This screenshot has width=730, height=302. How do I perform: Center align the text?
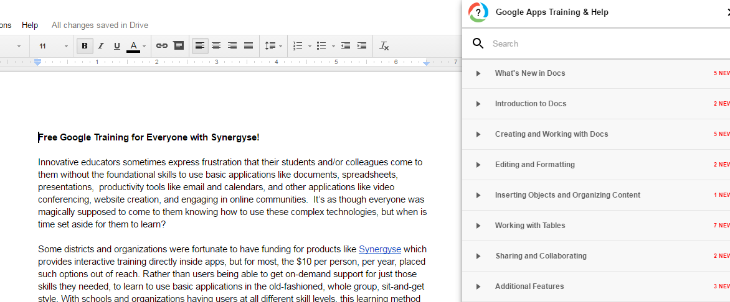pos(216,46)
